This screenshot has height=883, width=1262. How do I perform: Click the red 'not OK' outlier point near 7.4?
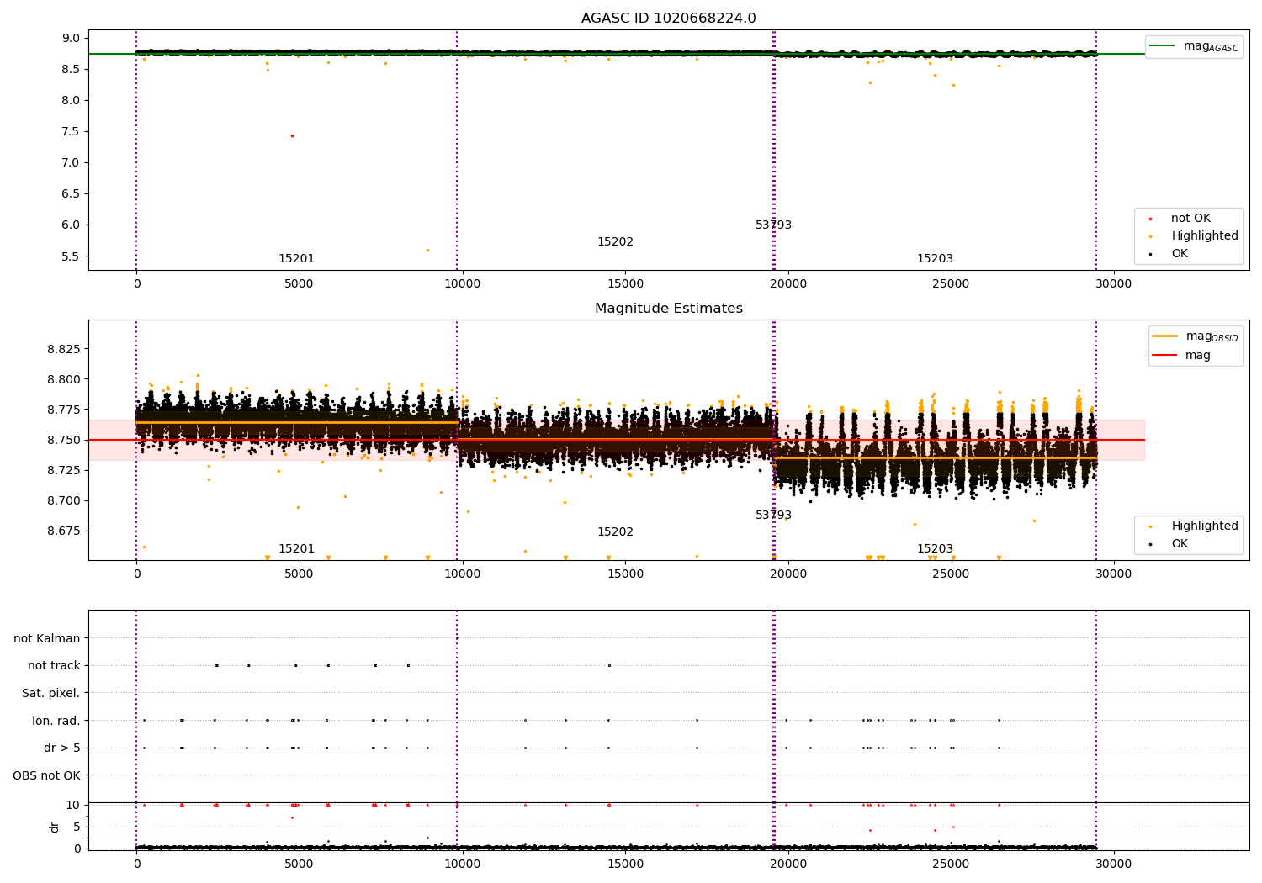pos(292,135)
